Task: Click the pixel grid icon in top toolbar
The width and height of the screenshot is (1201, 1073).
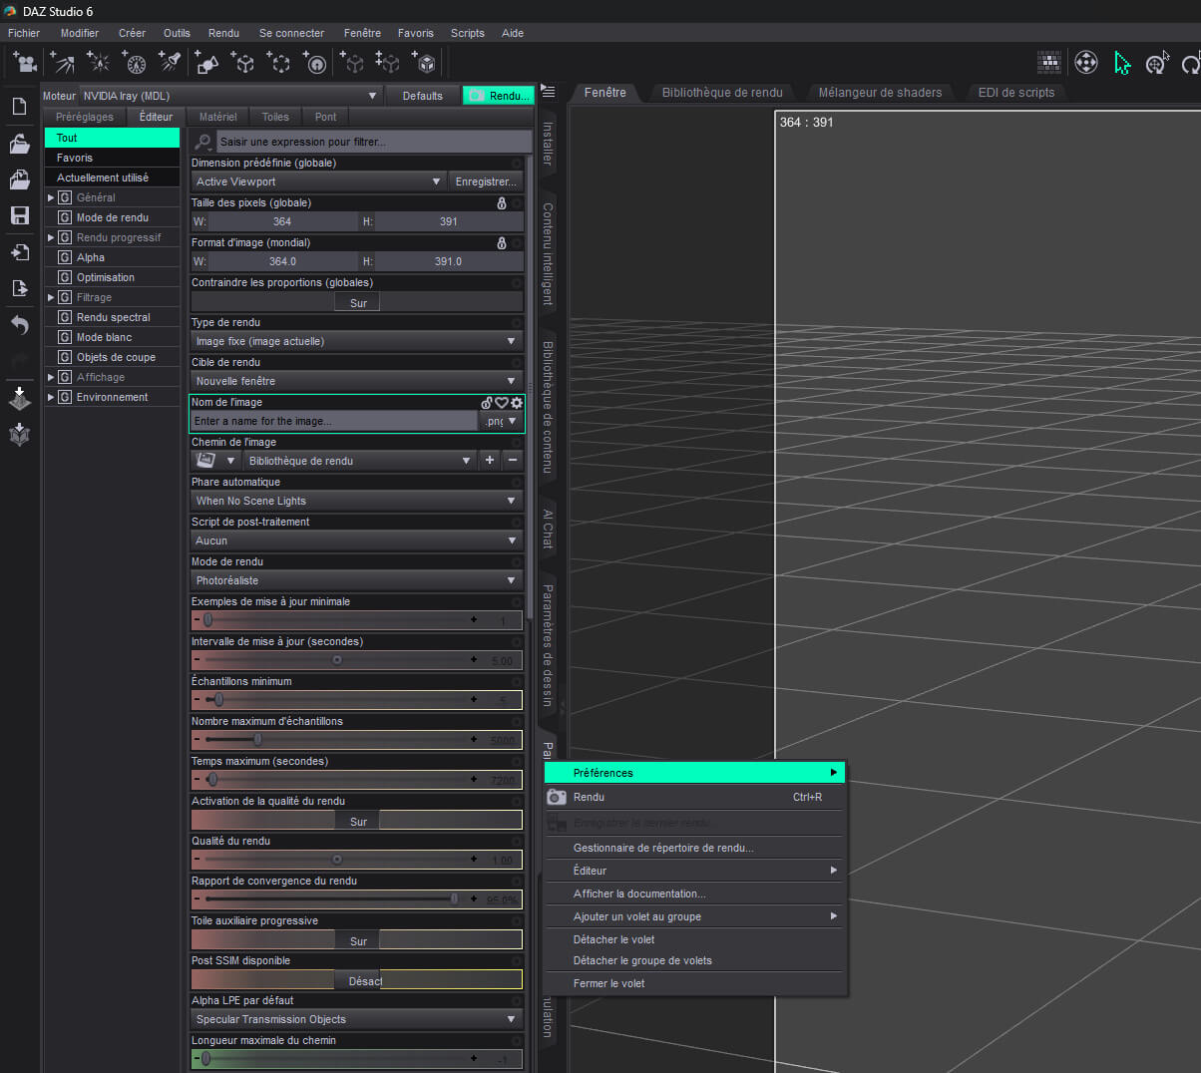Action: click(x=1049, y=63)
